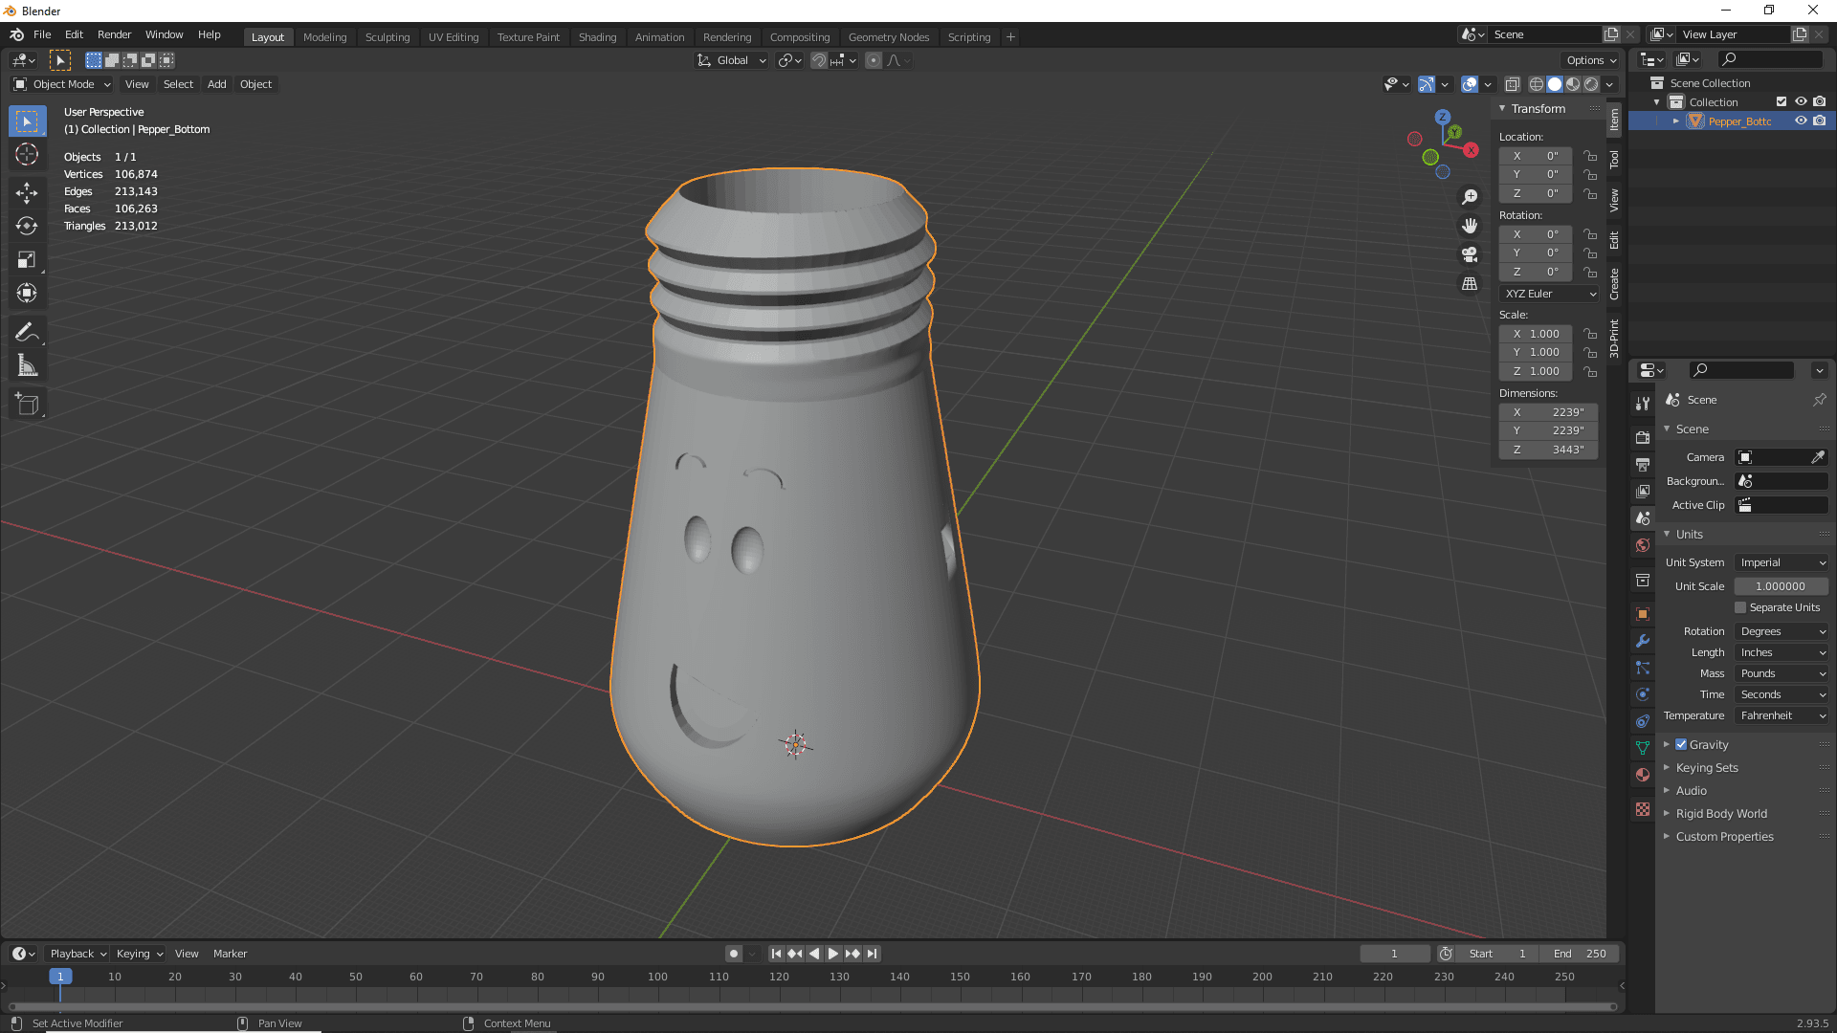The width and height of the screenshot is (1837, 1033).
Task: Activate the Rotate tool
Action: [x=27, y=226]
